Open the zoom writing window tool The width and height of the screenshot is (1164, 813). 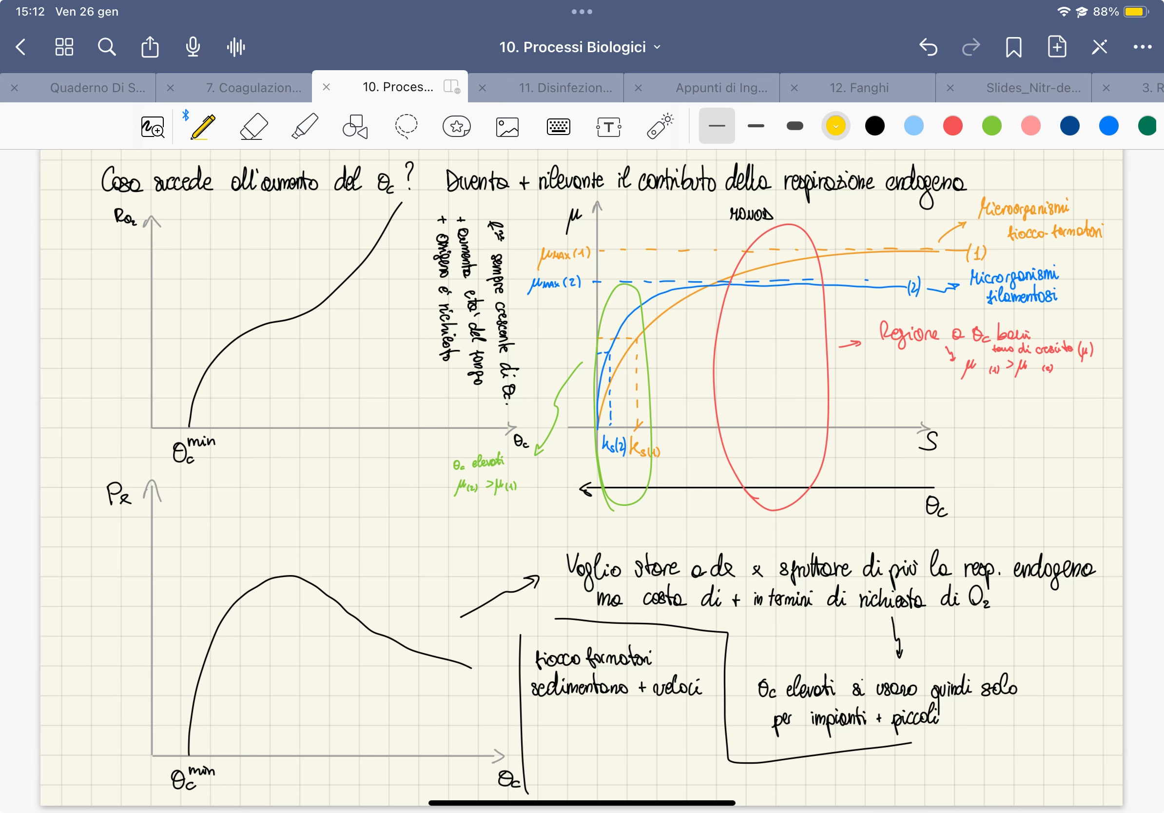click(153, 127)
